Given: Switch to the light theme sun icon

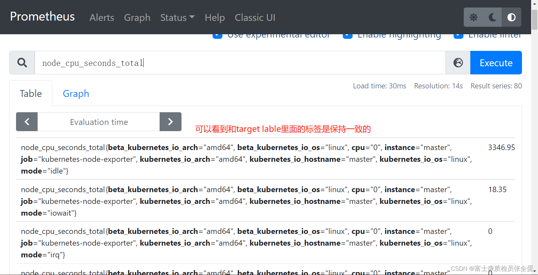Looking at the screenshot, I should (473, 17).
